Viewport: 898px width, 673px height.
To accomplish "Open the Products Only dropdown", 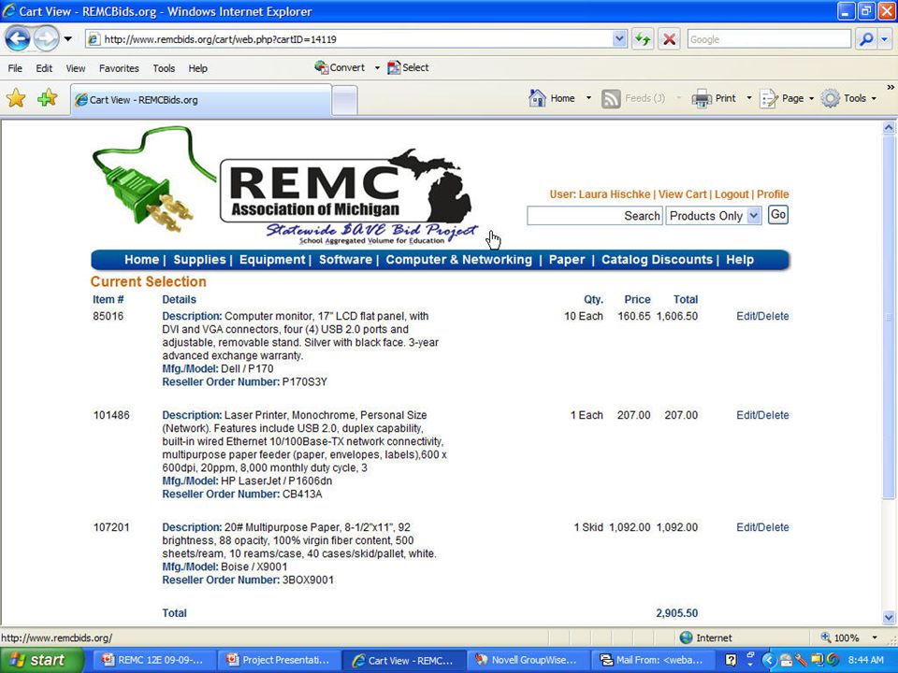I will [x=714, y=216].
